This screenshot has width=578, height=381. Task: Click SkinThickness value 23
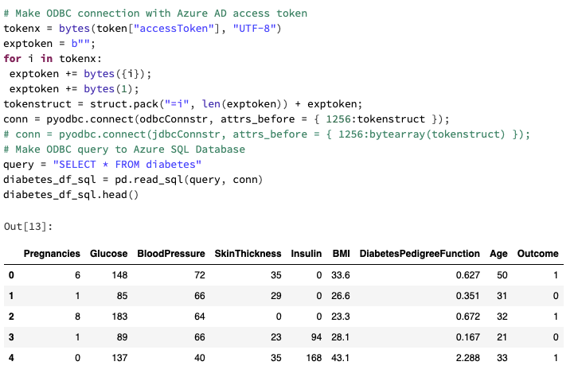(x=275, y=336)
